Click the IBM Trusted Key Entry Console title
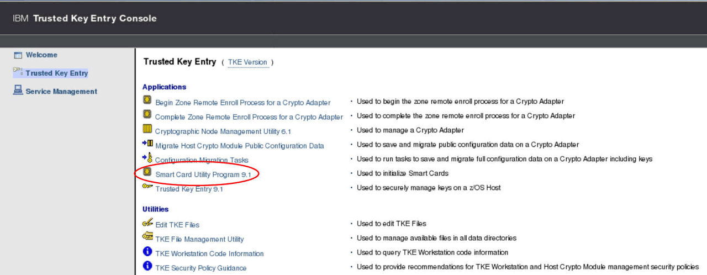The height and width of the screenshot is (275, 707). pyautogui.click(x=85, y=19)
